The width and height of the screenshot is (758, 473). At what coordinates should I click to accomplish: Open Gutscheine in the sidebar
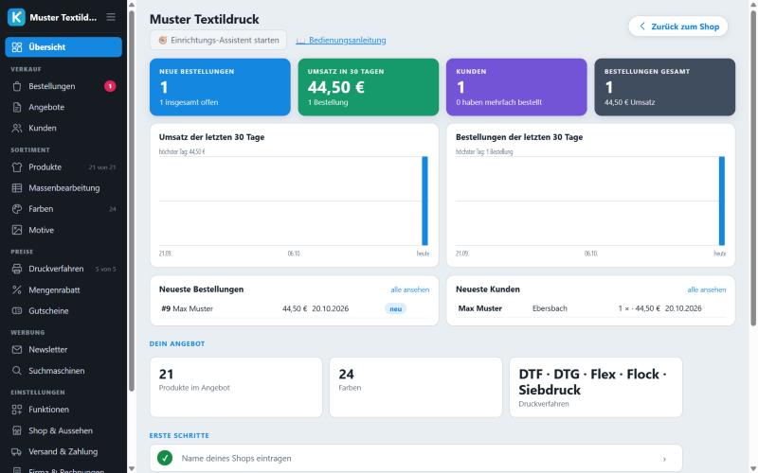(63, 311)
